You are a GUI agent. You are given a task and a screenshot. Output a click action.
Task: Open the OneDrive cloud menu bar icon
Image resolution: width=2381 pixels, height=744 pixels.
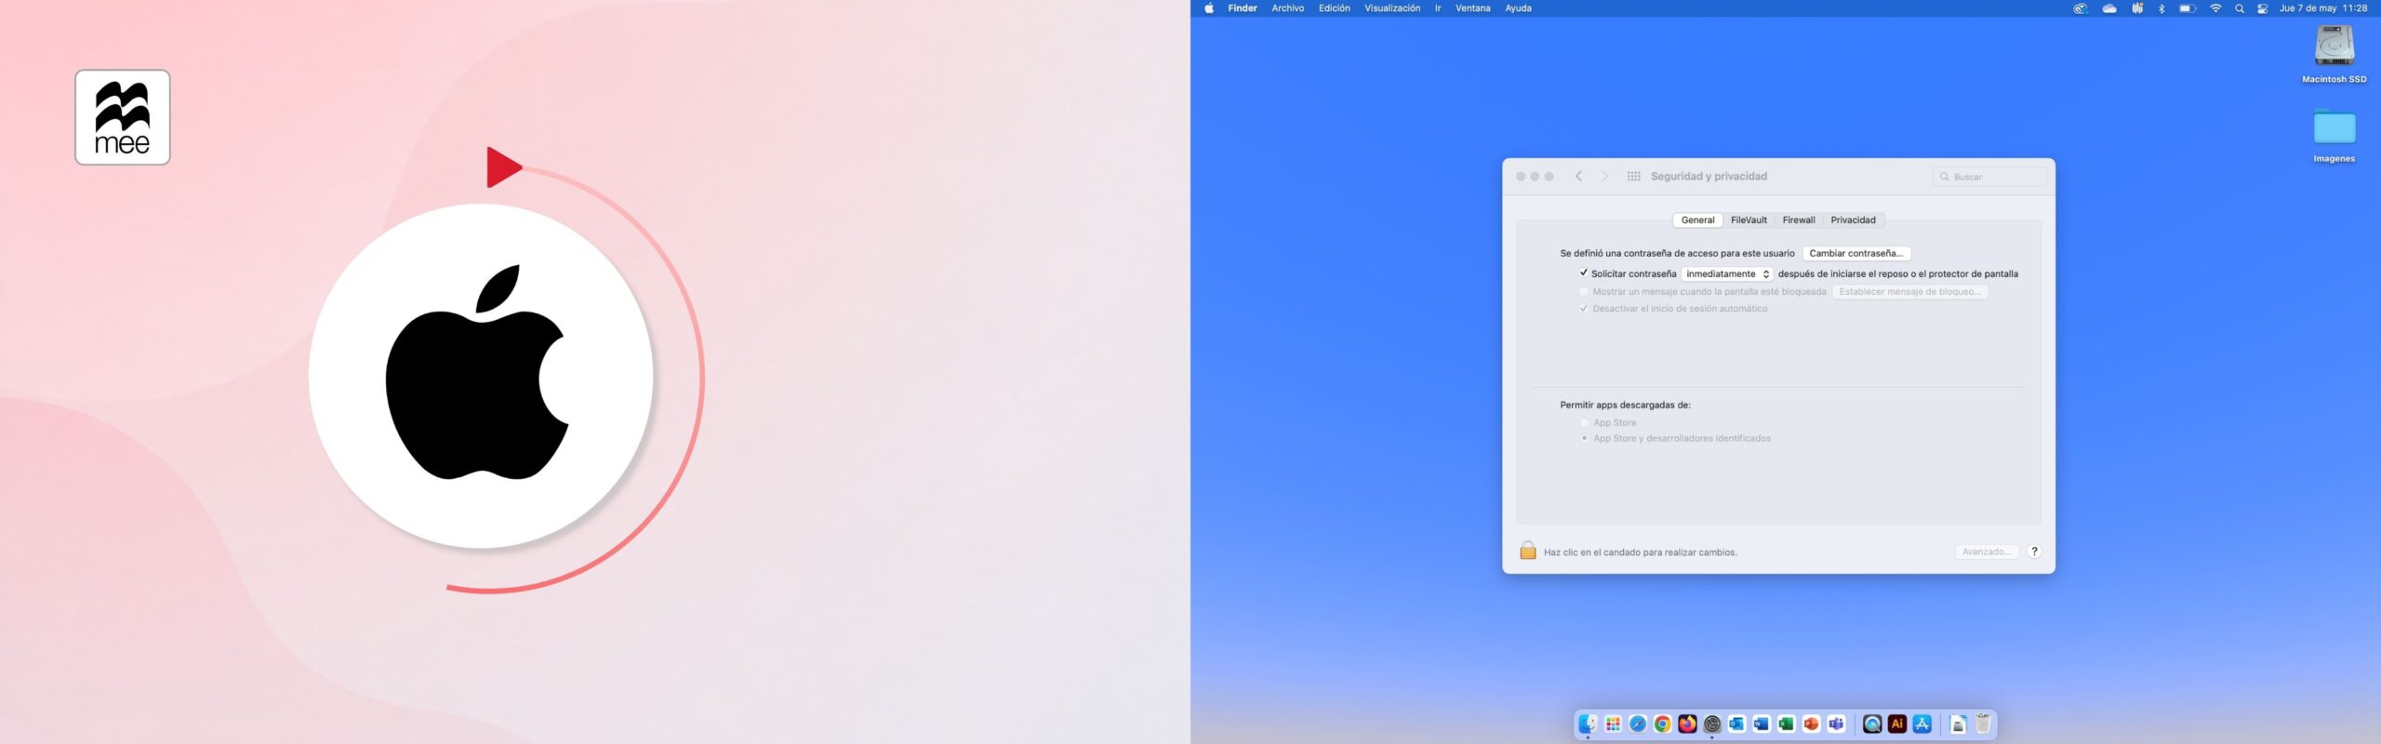(2109, 8)
